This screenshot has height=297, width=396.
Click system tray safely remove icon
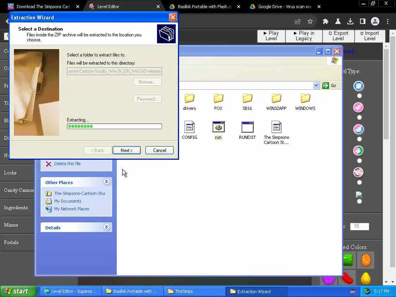[367, 291]
